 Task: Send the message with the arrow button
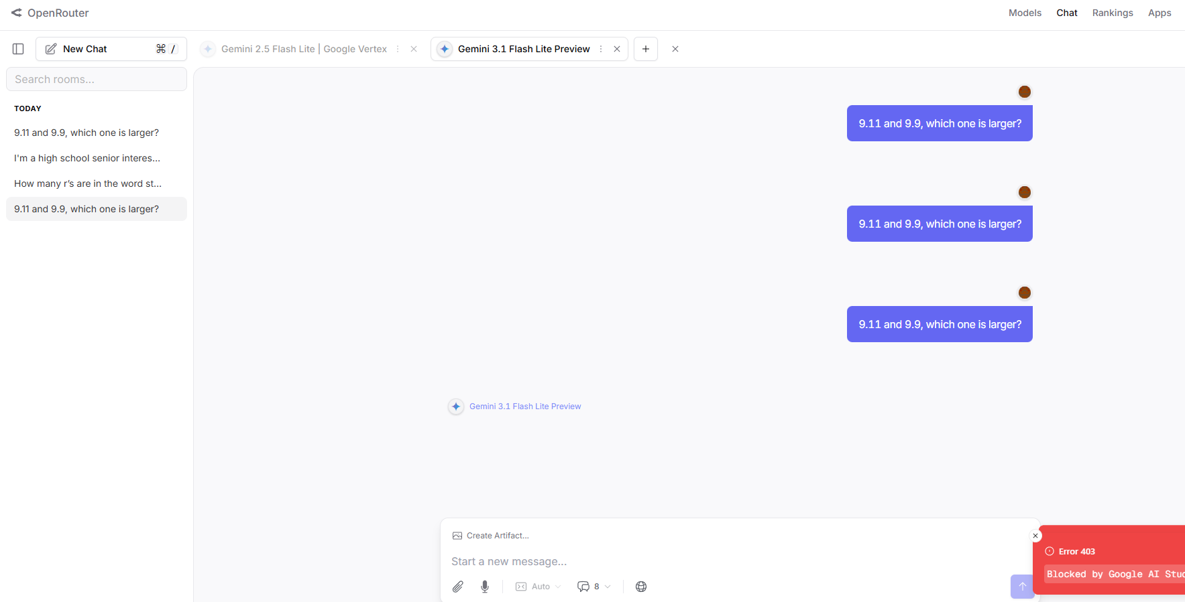click(1022, 587)
